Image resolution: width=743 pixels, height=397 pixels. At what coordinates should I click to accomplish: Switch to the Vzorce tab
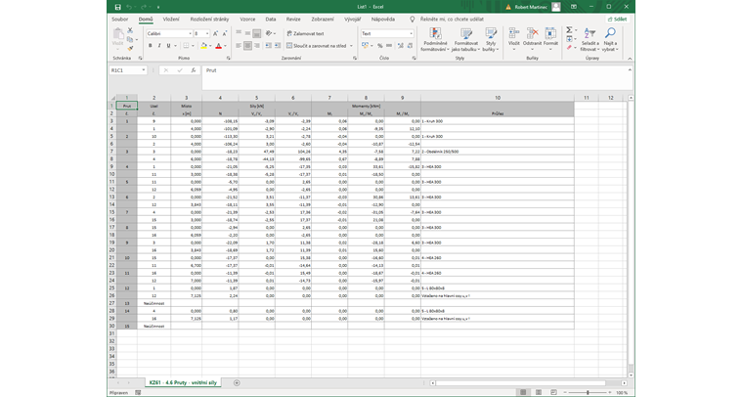coord(247,20)
